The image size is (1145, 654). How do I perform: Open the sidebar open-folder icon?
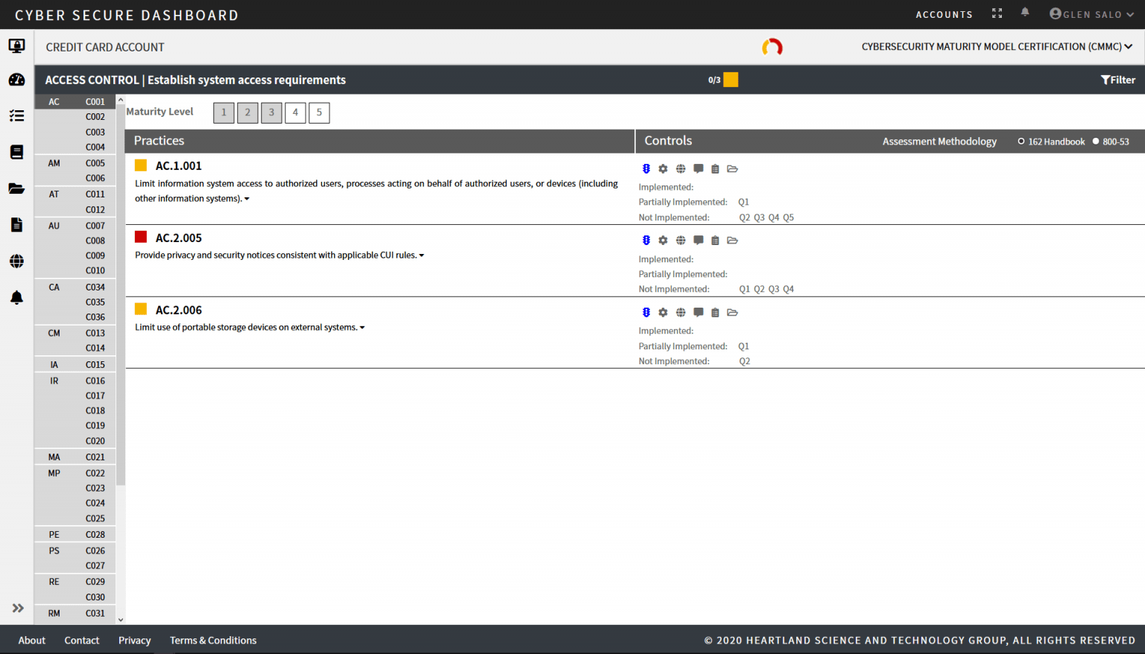click(x=16, y=188)
